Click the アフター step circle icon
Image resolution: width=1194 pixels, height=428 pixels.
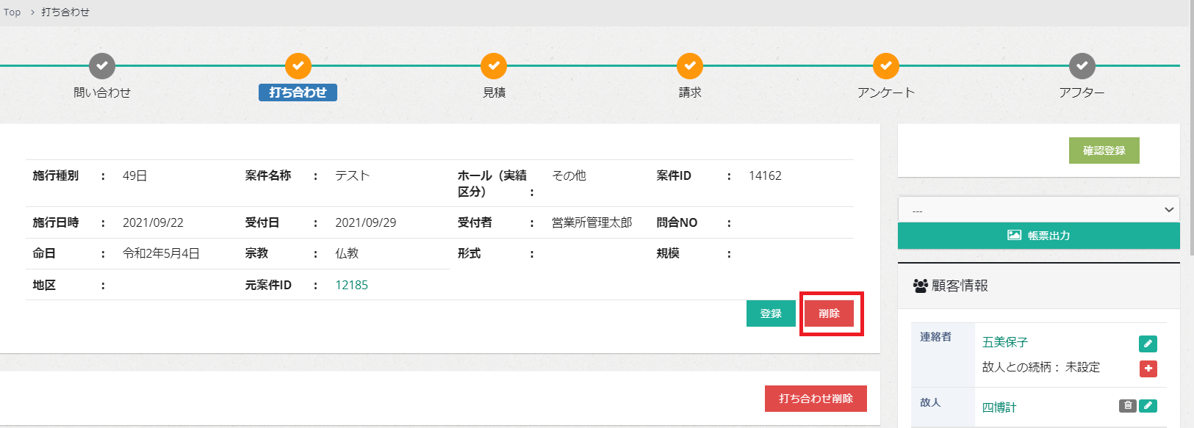pyautogui.click(x=1082, y=66)
